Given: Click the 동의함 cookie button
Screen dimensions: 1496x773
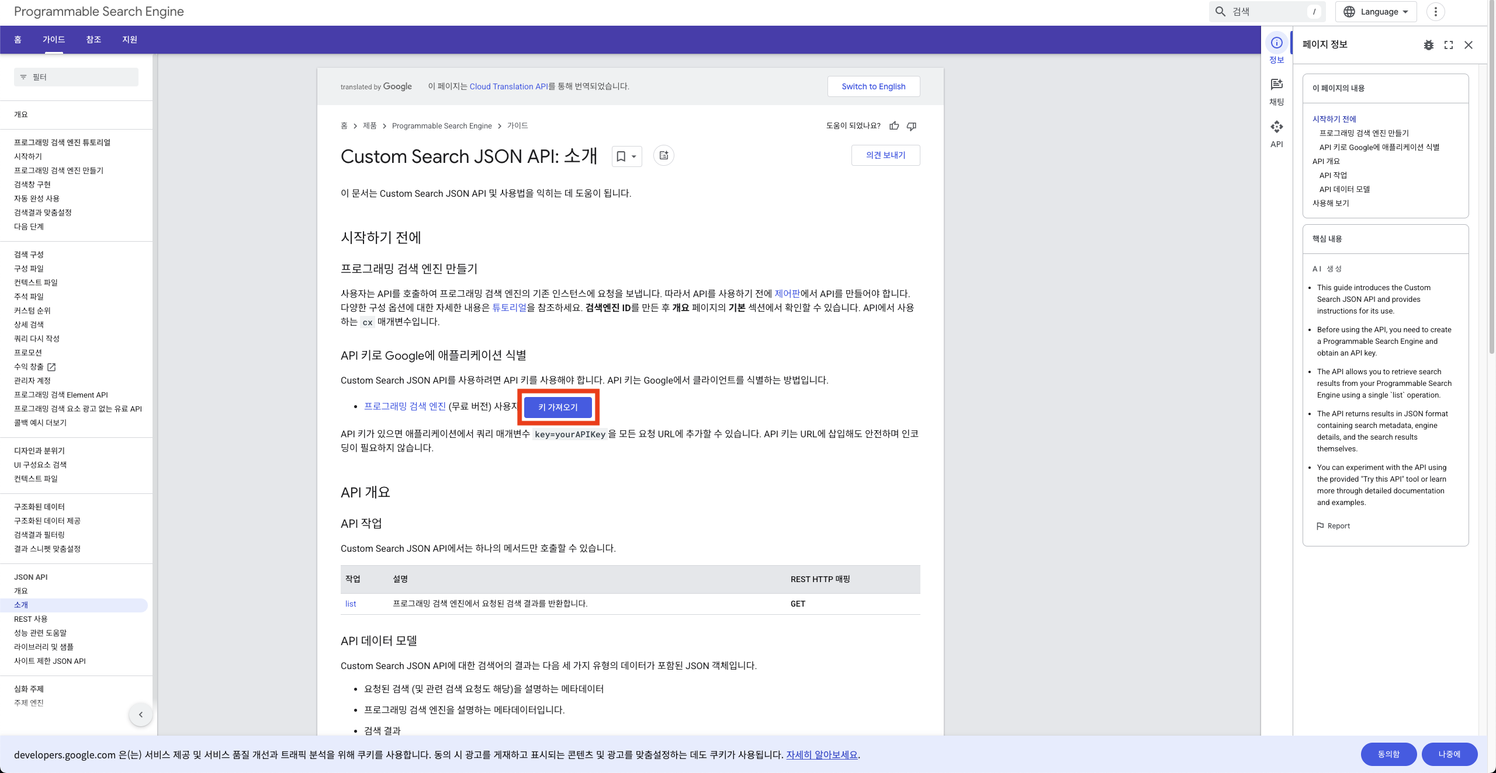Looking at the screenshot, I should (1388, 754).
